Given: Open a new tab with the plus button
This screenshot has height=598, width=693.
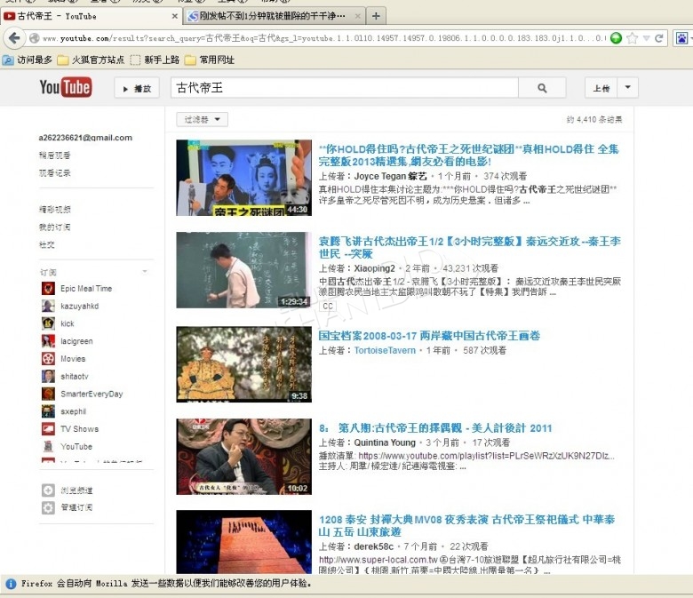Looking at the screenshot, I should pos(376,16).
